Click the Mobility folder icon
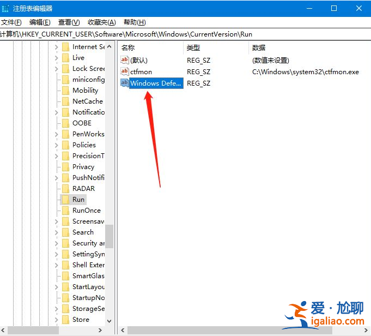This screenshot has height=336, width=371. click(65, 91)
